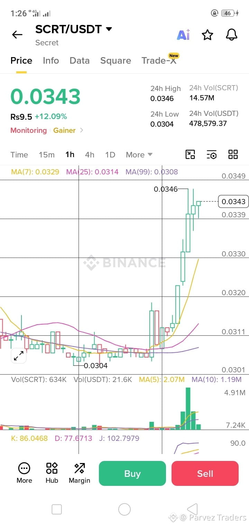
Task: Tap the large 0.0343 price
Action: coord(45,96)
